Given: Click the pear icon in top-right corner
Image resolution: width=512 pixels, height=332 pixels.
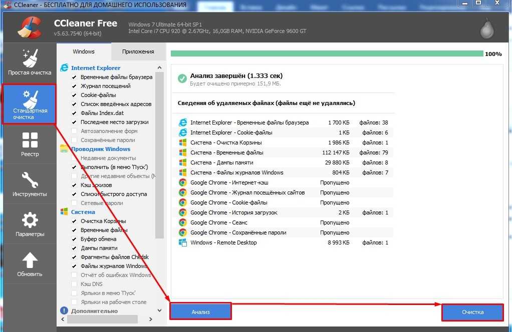Looking at the screenshot, I should pos(485,29).
